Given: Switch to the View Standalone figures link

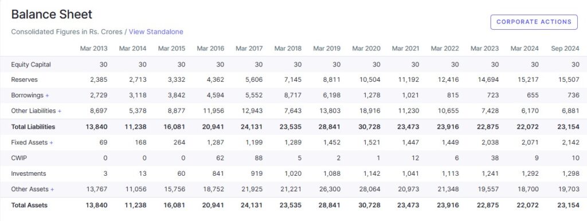Looking at the screenshot, I should click(156, 32).
